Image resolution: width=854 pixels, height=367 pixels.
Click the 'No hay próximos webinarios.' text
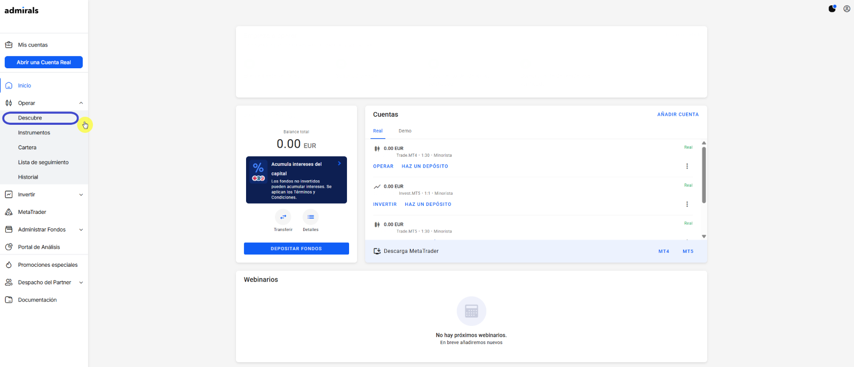click(x=471, y=336)
